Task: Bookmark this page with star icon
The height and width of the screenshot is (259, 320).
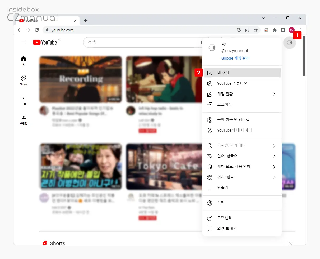Action: (x=256, y=30)
